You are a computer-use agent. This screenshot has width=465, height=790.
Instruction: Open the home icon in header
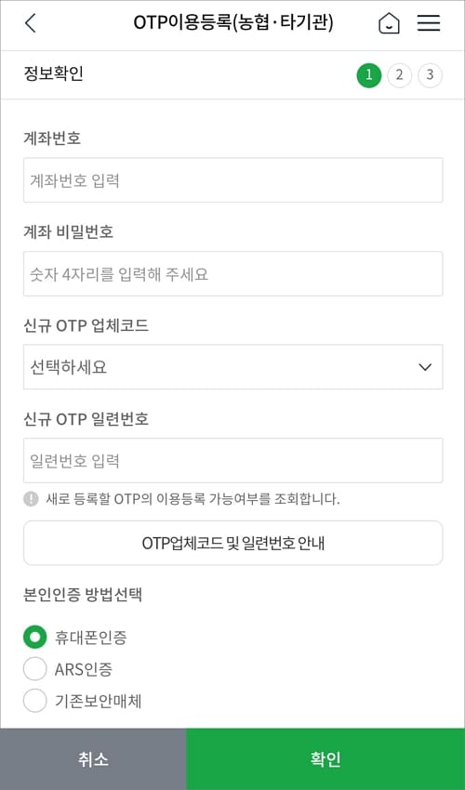click(x=389, y=23)
